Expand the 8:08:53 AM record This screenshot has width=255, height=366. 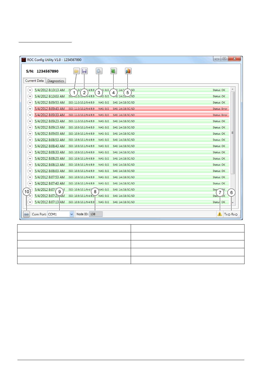[x=30, y=140]
